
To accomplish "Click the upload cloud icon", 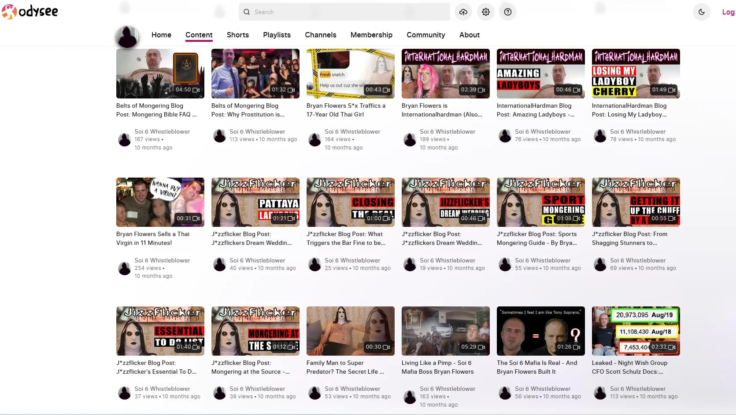I will 463,12.
